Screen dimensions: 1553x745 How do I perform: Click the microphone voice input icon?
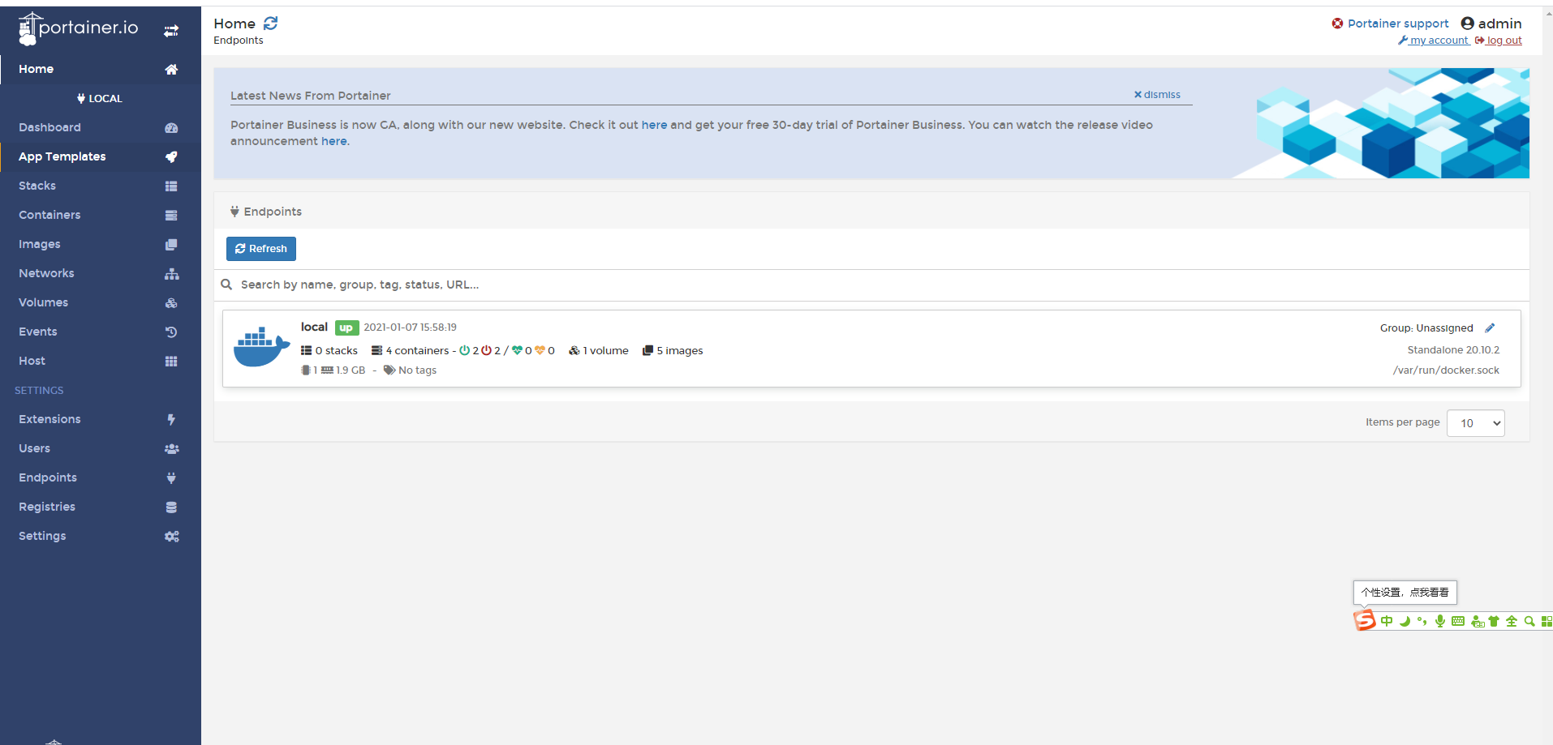coord(1440,622)
